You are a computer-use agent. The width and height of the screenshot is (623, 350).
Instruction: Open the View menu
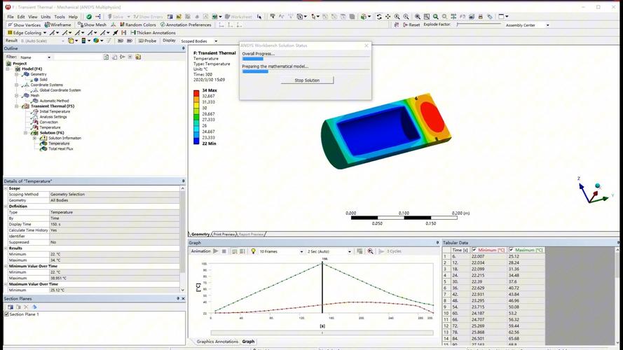[x=32, y=17]
